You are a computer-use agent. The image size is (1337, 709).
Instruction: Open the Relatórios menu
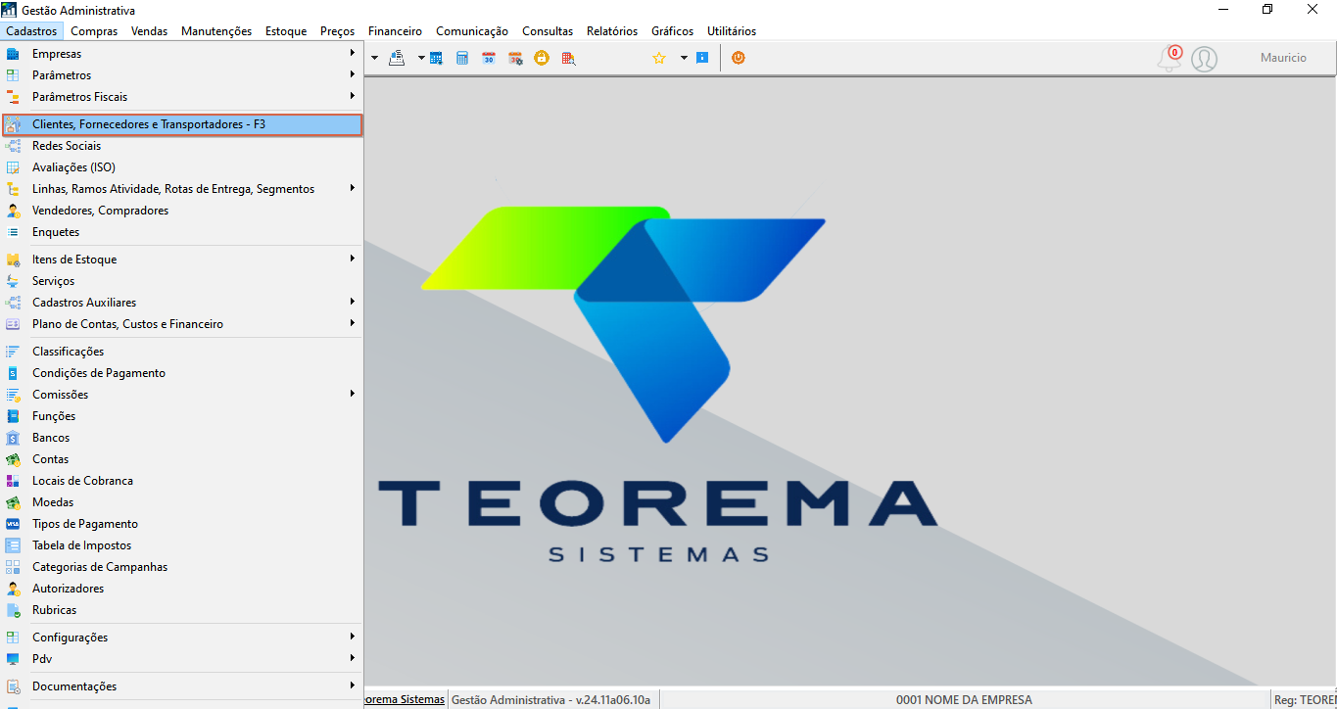click(612, 31)
